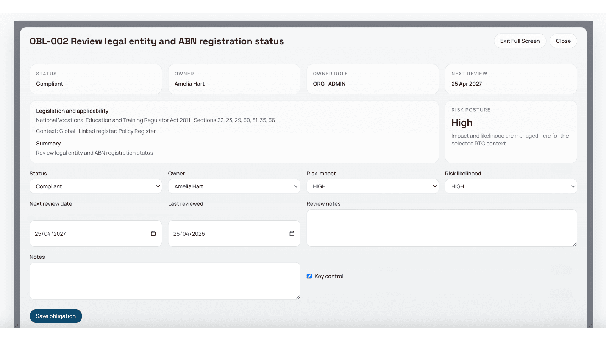Open calendar picker for Last reviewed date

(292, 233)
